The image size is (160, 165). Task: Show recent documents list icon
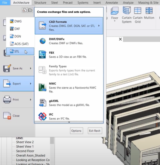pos(24,10)
